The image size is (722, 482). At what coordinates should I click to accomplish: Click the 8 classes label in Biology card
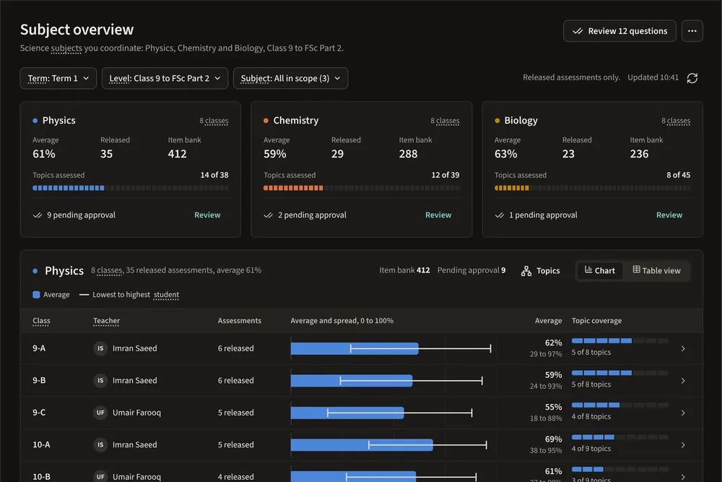(x=676, y=121)
